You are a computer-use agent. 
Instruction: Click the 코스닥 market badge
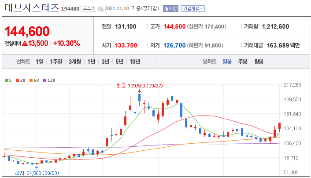[89, 8]
